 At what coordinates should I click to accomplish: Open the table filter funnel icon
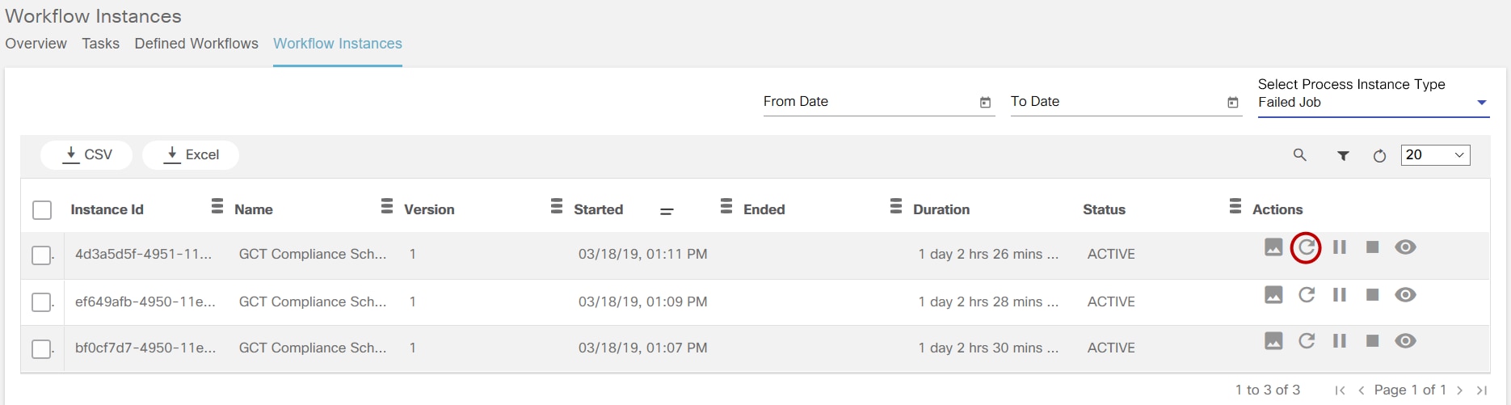coord(1343,156)
